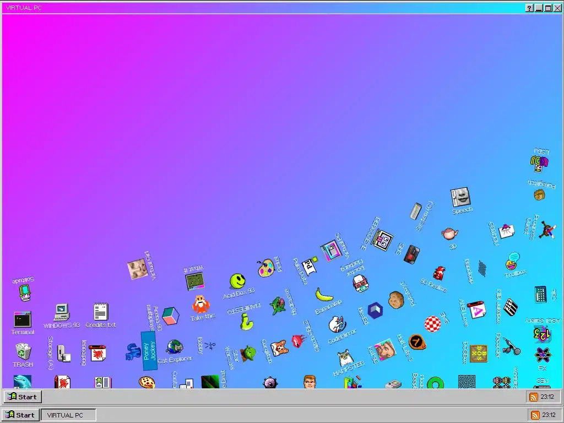Select the VIRTUAL PC taskbar button
The height and width of the screenshot is (423, 564).
coord(68,415)
